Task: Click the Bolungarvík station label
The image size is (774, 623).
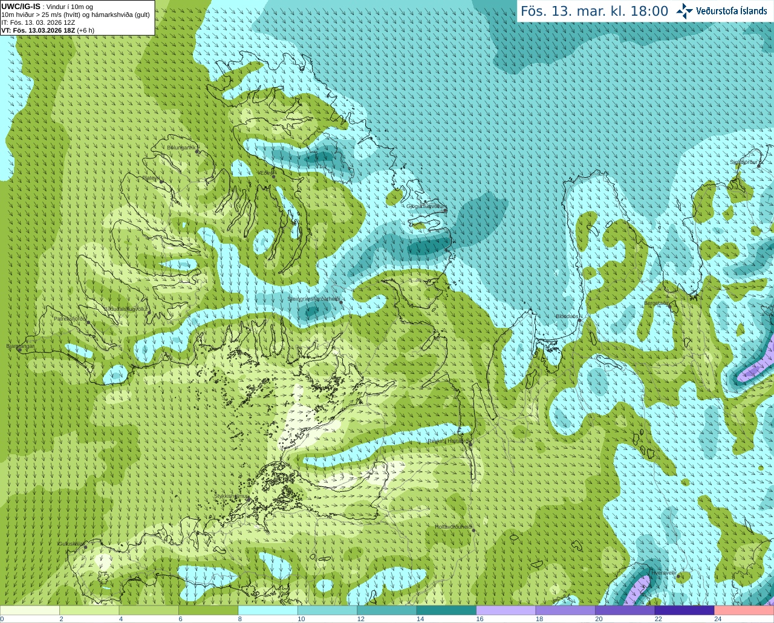Action: (x=182, y=148)
